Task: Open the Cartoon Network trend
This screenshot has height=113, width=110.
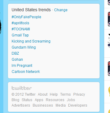Action: (x=26, y=72)
